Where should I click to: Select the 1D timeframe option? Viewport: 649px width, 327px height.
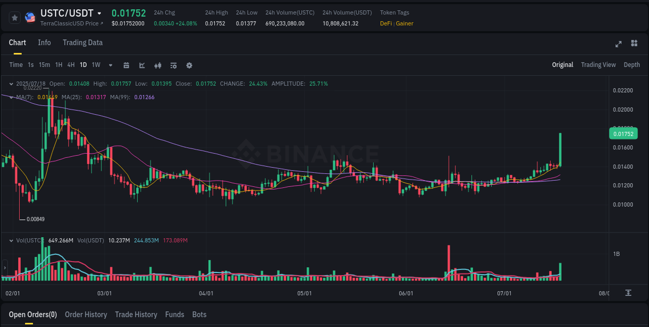pyautogui.click(x=83, y=65)
